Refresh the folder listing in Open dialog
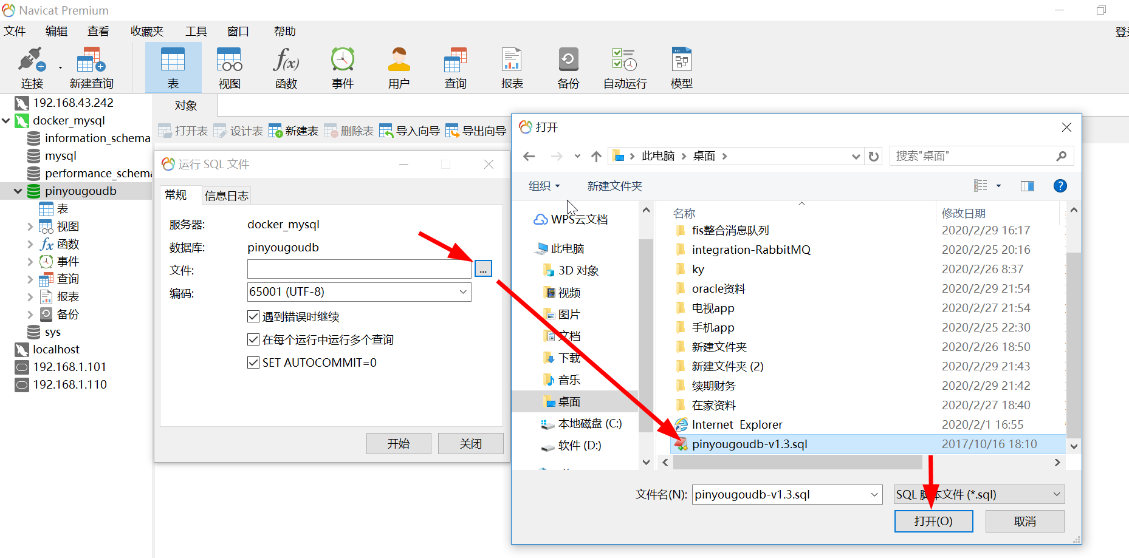Viewport: 1129px width, 558px height. click(x=874, y=157)
